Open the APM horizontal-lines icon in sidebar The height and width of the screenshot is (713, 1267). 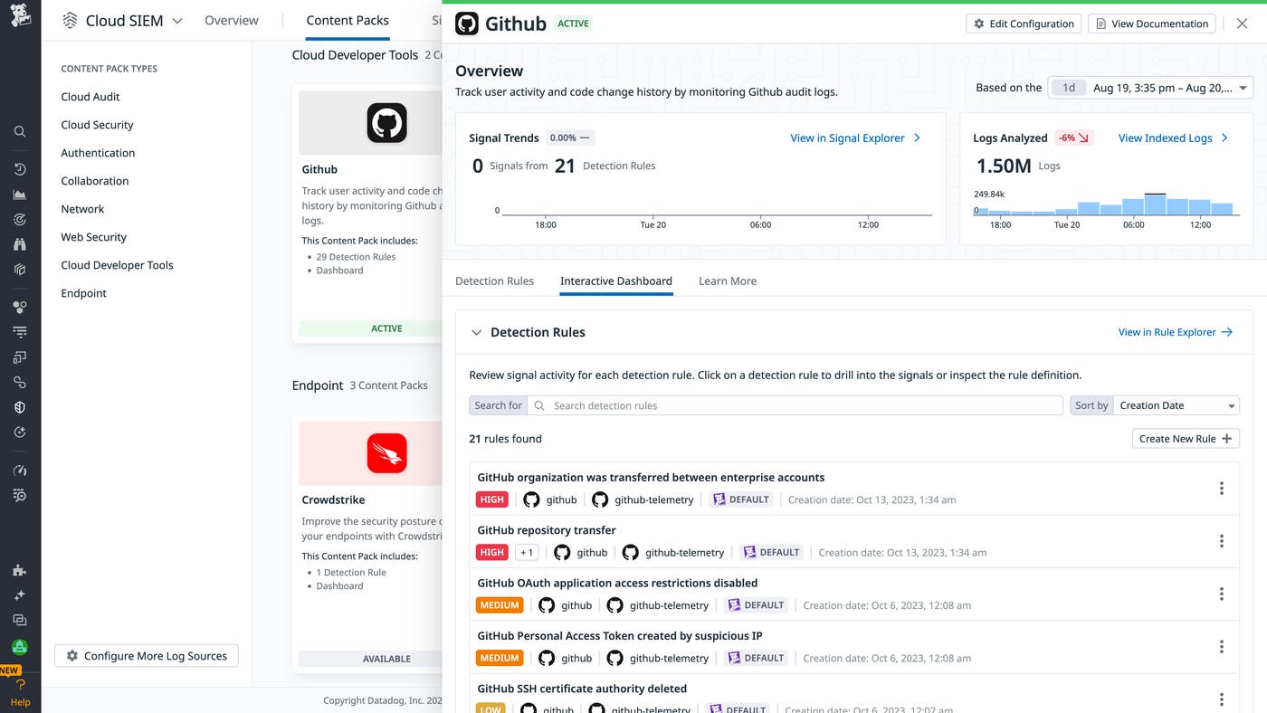coord(20,332)
